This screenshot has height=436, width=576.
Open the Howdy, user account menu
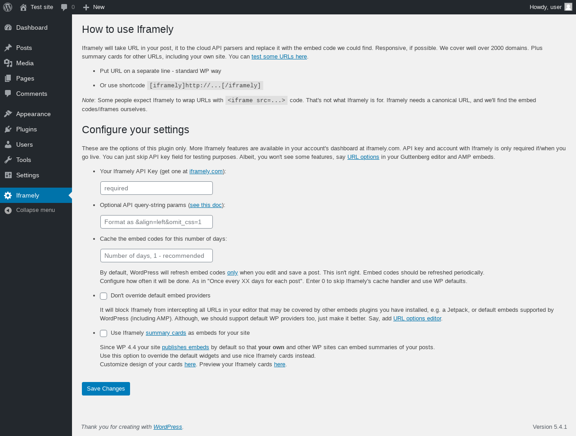point(545,7)
